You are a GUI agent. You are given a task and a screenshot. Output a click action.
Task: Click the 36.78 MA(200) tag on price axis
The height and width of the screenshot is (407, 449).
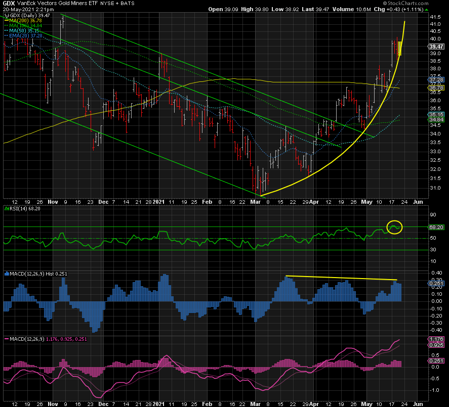point(436,87)
